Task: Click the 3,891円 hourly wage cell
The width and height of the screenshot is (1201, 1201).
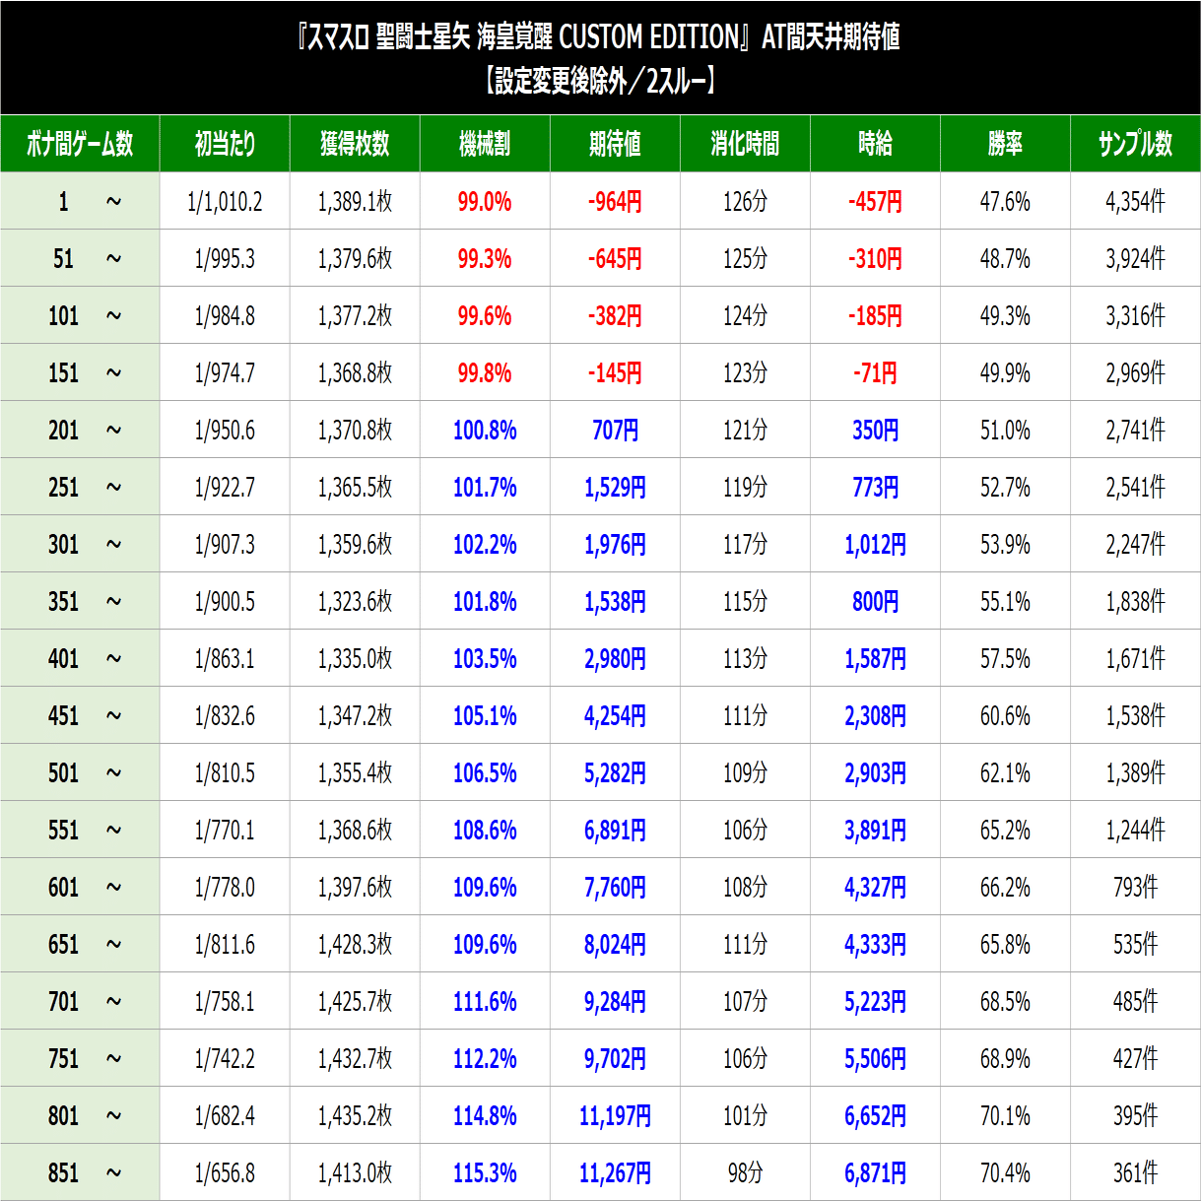Action: click(875, 831)
